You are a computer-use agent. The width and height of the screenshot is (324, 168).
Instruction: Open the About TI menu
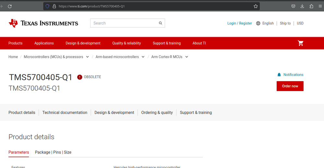(199, 43)
